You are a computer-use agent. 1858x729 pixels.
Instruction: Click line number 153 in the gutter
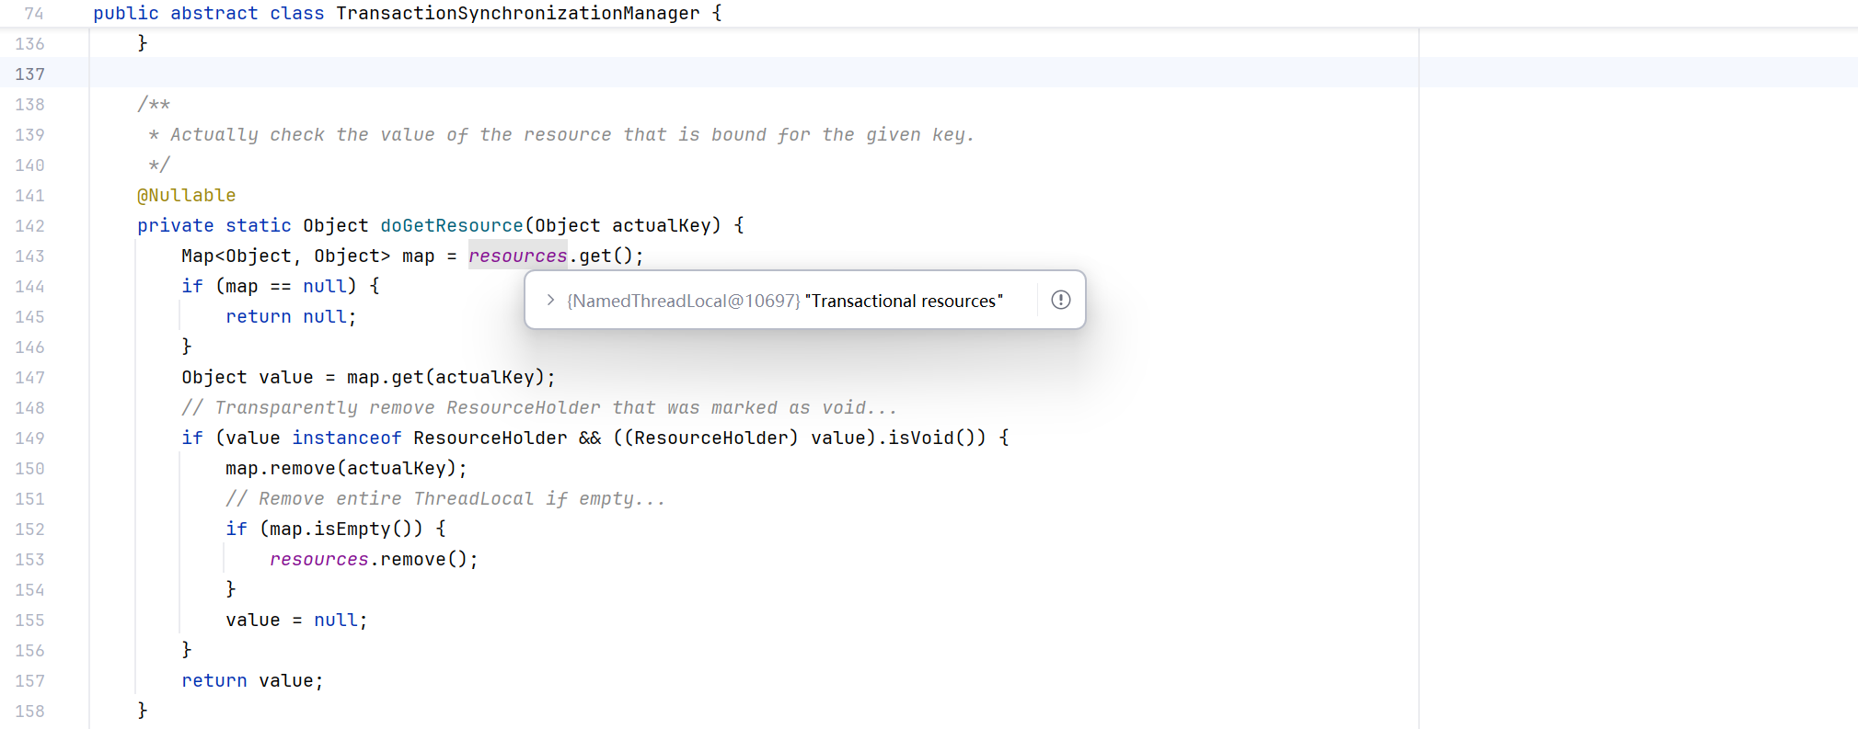click(x=29, y=559)
